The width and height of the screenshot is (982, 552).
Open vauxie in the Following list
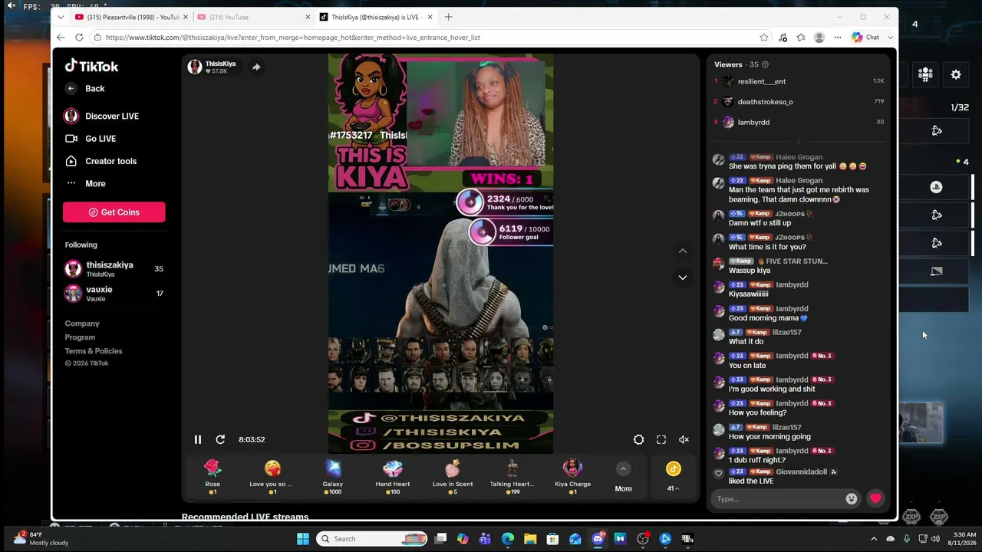coord(114,293)
